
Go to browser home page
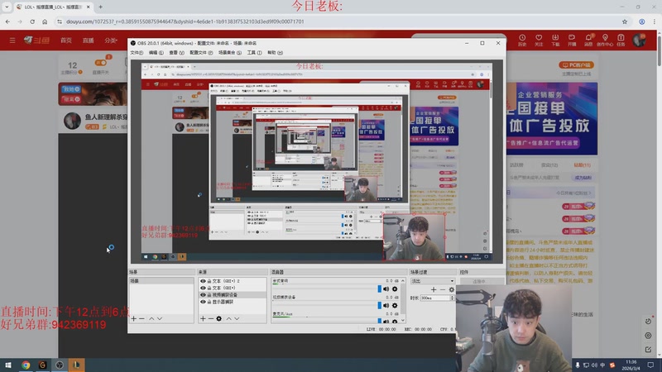pos(45,21)
